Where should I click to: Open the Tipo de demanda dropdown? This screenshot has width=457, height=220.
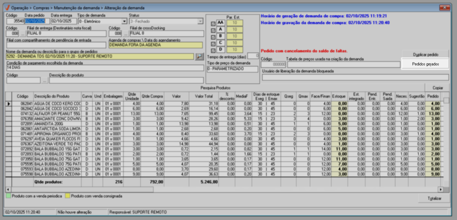[124, 21]
